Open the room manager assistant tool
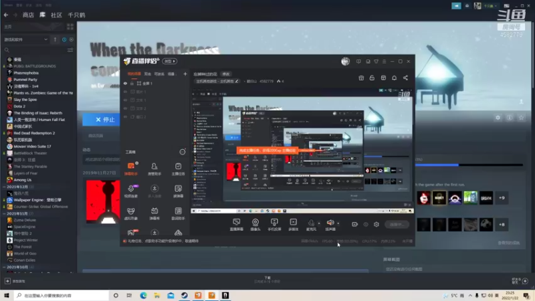This screenshot has width=535, height=301. click(154, 169)
